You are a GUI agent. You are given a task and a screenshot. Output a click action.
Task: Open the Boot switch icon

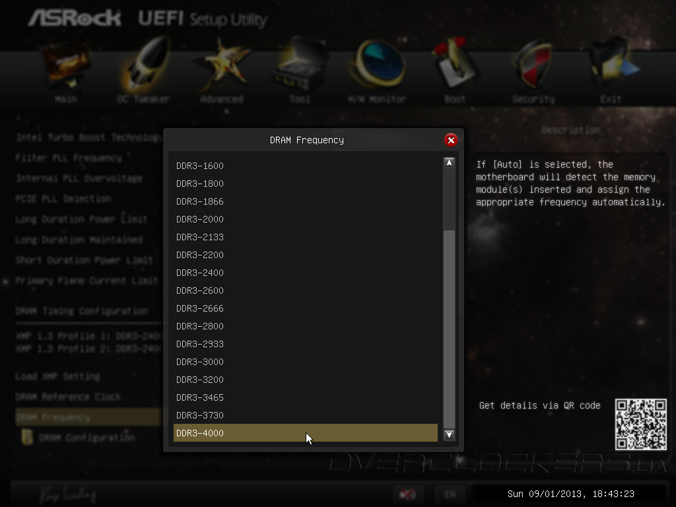(x=454, y=63)
